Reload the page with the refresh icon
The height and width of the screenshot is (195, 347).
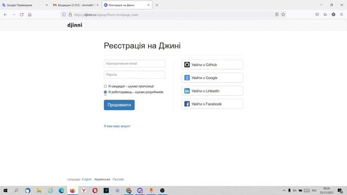(22, 15)
